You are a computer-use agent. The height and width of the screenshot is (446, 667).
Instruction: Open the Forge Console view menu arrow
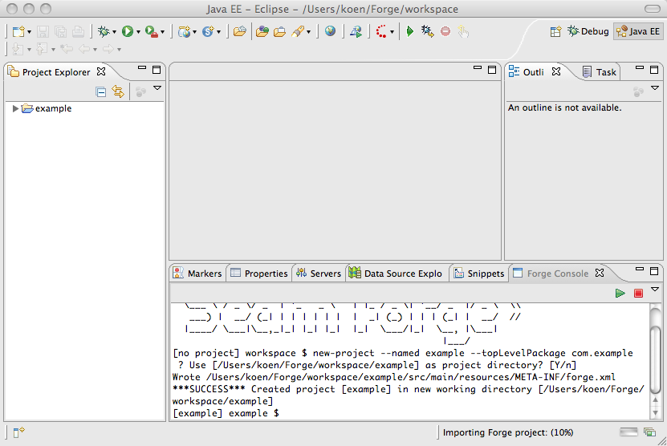point(655,290)
